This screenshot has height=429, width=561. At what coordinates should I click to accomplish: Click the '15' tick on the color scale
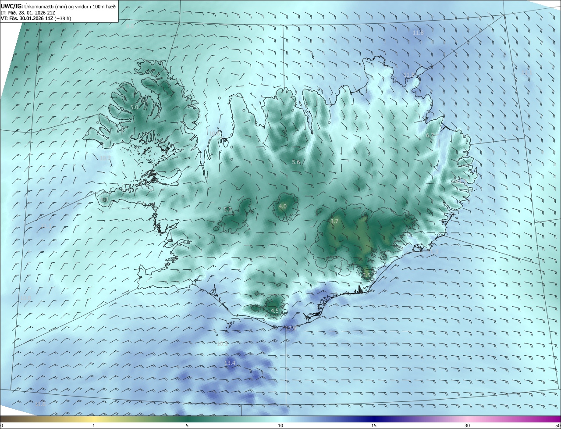(x=374, y=425)
